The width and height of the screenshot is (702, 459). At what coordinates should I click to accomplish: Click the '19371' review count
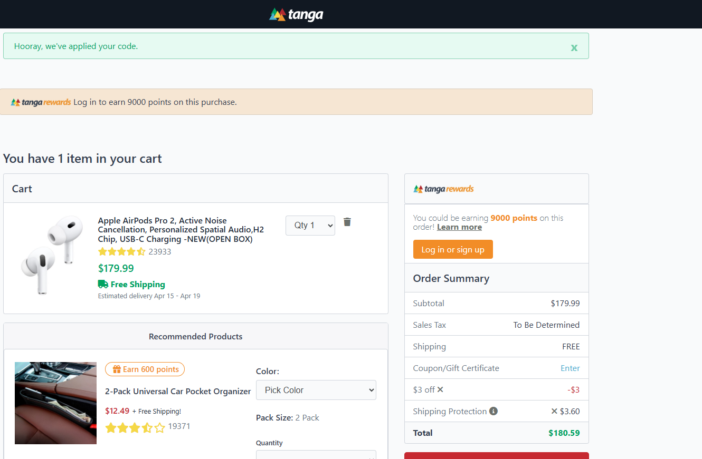click(179, 426)
